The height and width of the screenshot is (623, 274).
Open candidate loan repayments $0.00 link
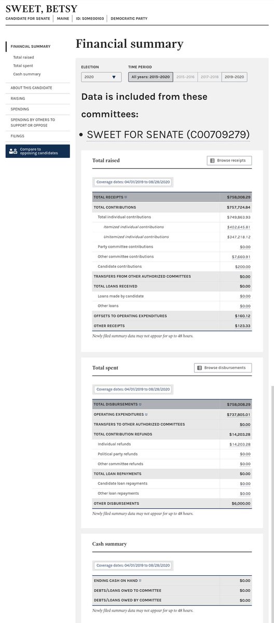(x=245, y=483)
